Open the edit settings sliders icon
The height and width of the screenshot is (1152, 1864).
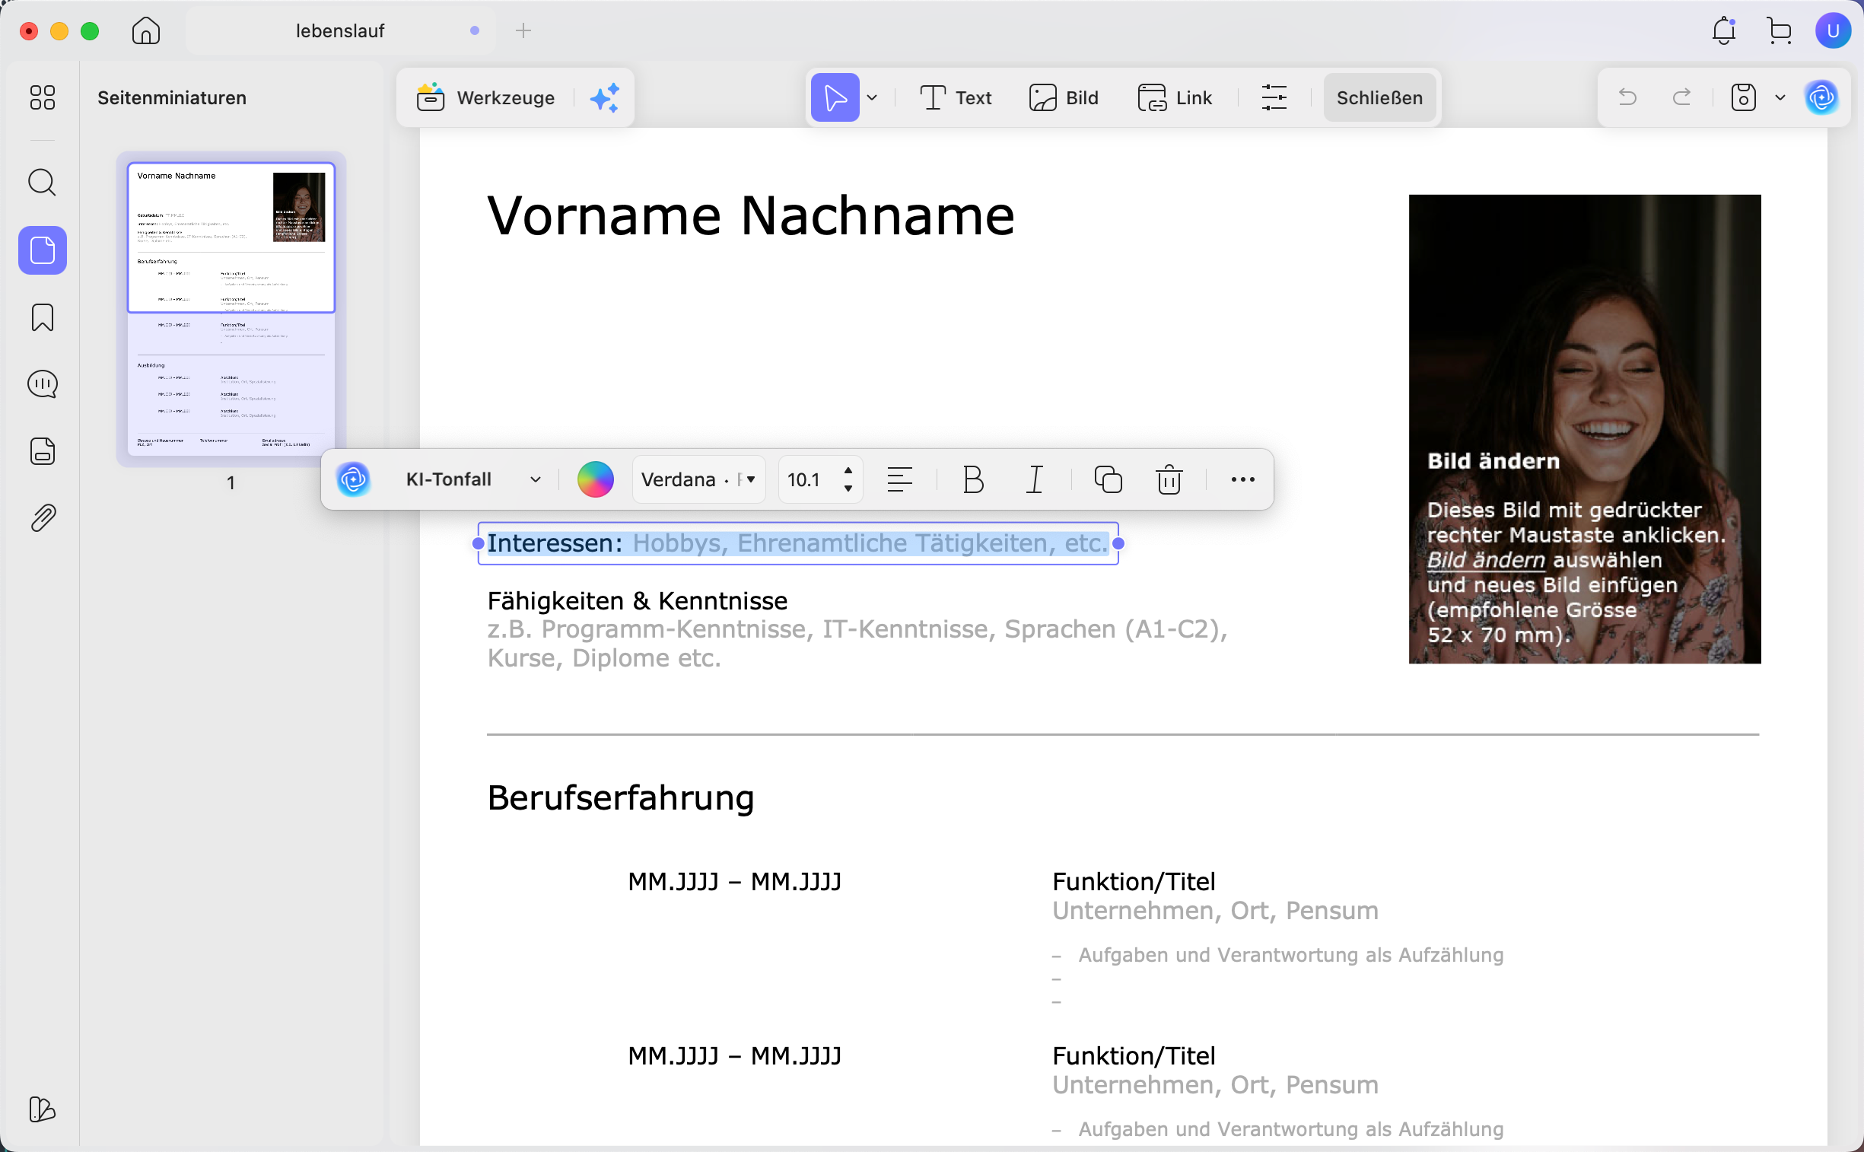click(1274, 97)
